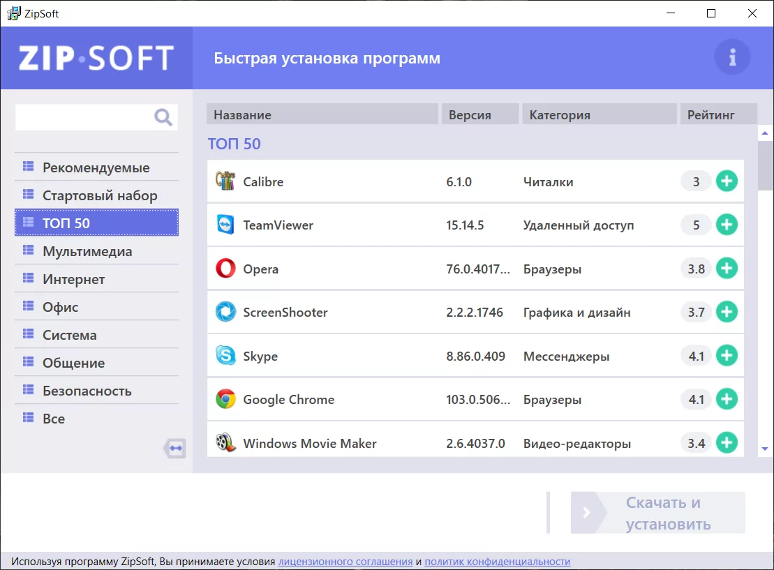The image size is (774, 570).
Task: Click Opera rating value 3.8
Action: [x=696, y=269]
